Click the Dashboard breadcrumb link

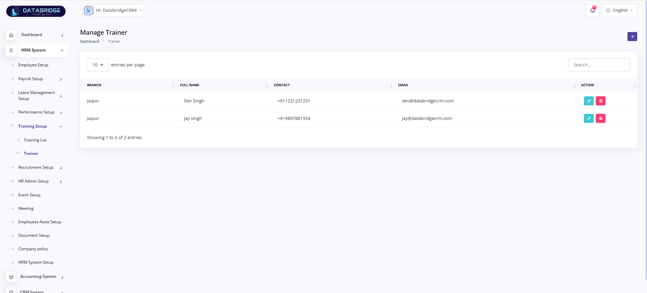tap(89, 41)
